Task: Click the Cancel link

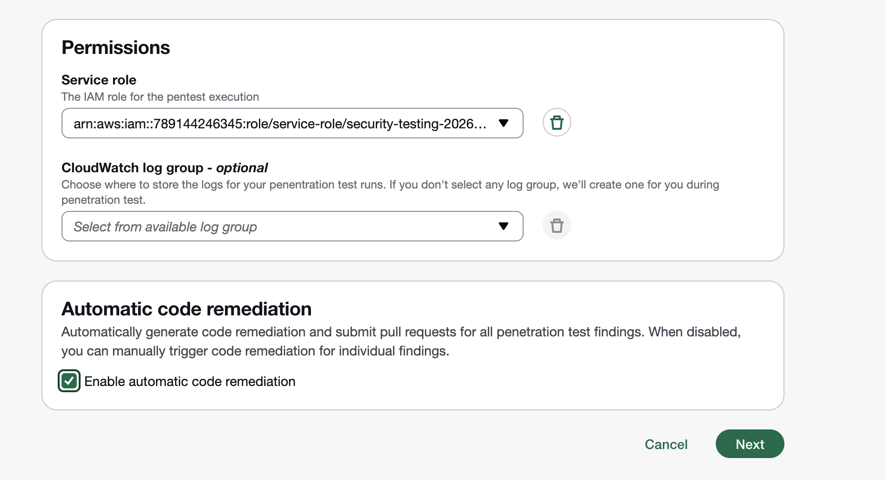Action: point(666,444)
